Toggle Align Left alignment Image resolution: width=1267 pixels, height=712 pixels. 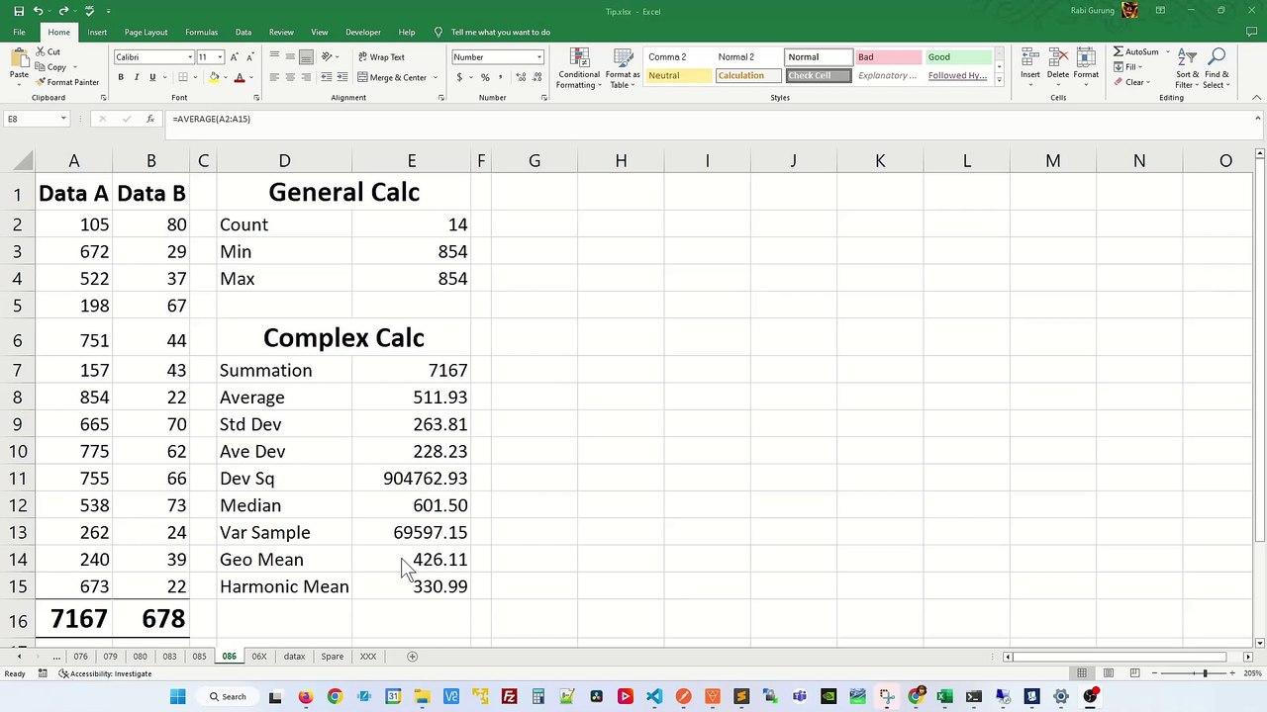pos(274,77)
